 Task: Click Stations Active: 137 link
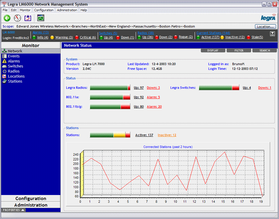click(144, 135)
